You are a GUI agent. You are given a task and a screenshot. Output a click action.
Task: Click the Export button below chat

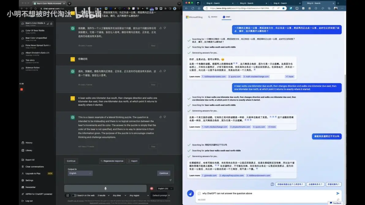133,161
